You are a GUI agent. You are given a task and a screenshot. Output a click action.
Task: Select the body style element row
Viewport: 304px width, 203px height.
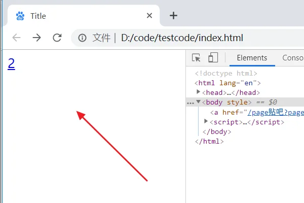tap(245, 102)
